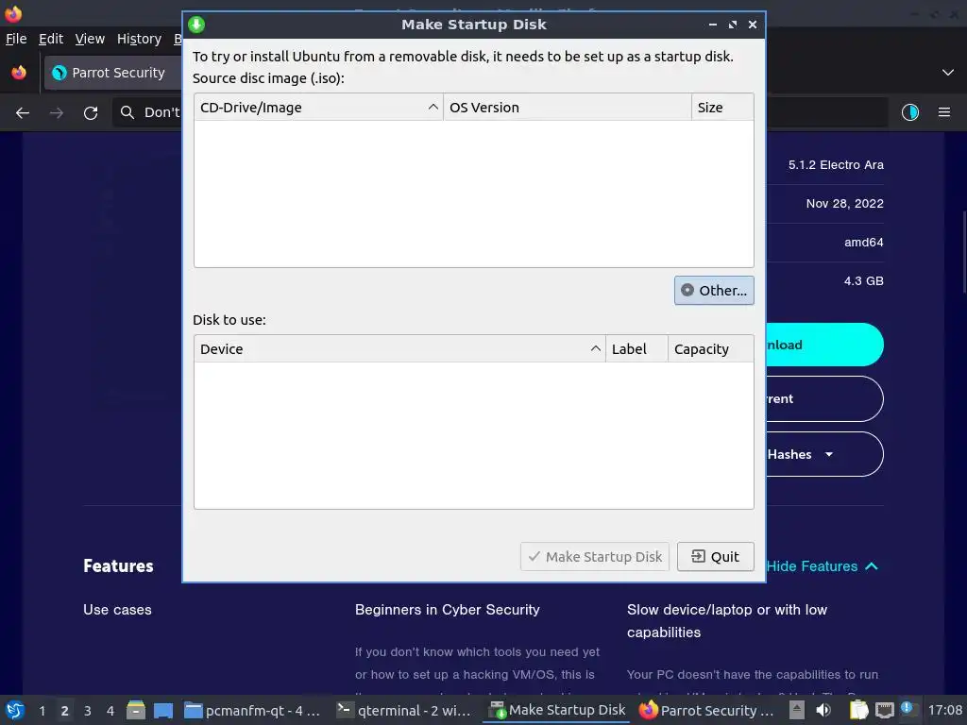Click the green download icon in the dialog title bar
The height and width of the screenshot is (725, 967).
(x=196, y=25)
